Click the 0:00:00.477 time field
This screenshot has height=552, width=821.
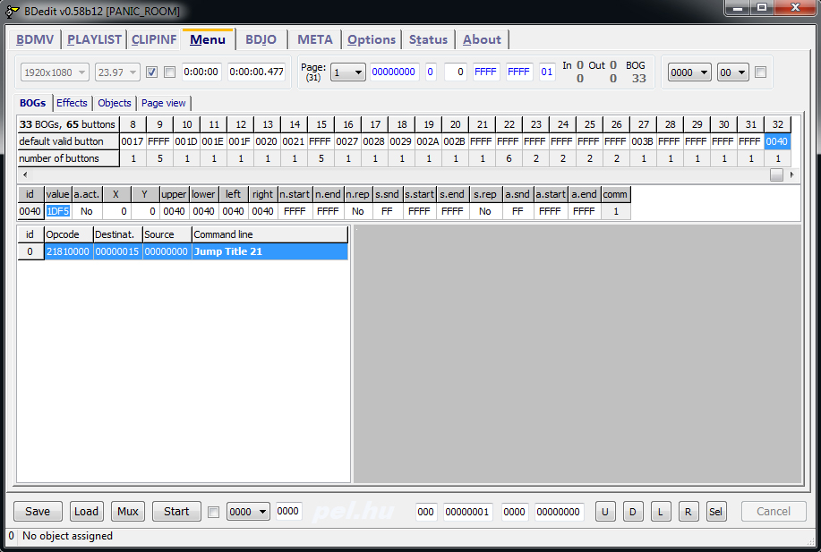click(257, 72)
